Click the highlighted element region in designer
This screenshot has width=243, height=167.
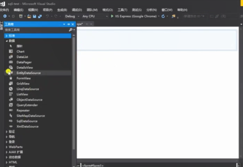click(157, 40)
